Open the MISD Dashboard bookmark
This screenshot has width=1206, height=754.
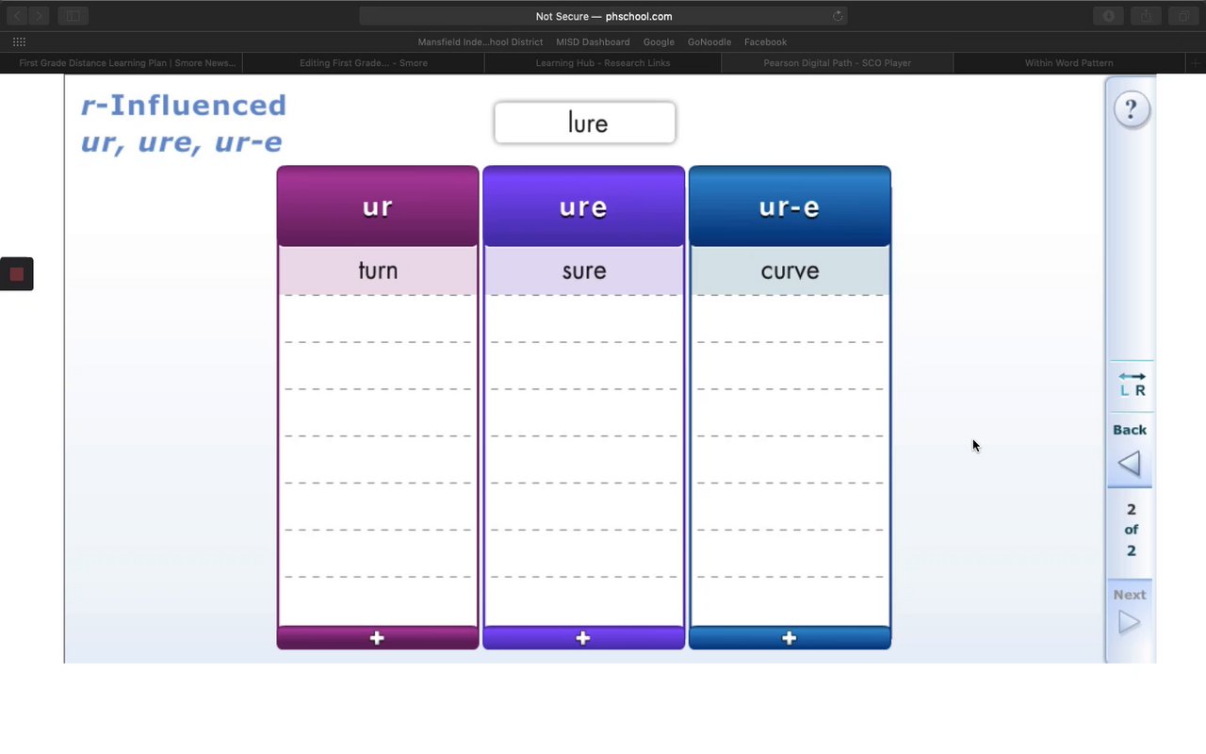[593, 41]
